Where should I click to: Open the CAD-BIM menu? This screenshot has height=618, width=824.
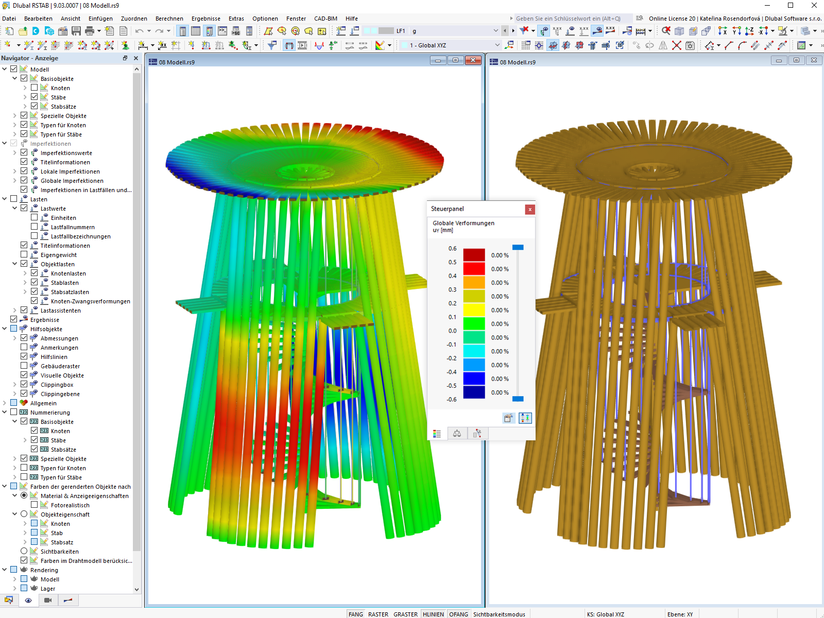tap(325, 19)
